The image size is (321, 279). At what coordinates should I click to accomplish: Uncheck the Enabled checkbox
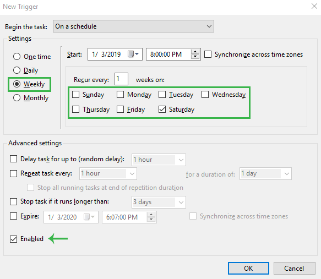pos(14,239)
